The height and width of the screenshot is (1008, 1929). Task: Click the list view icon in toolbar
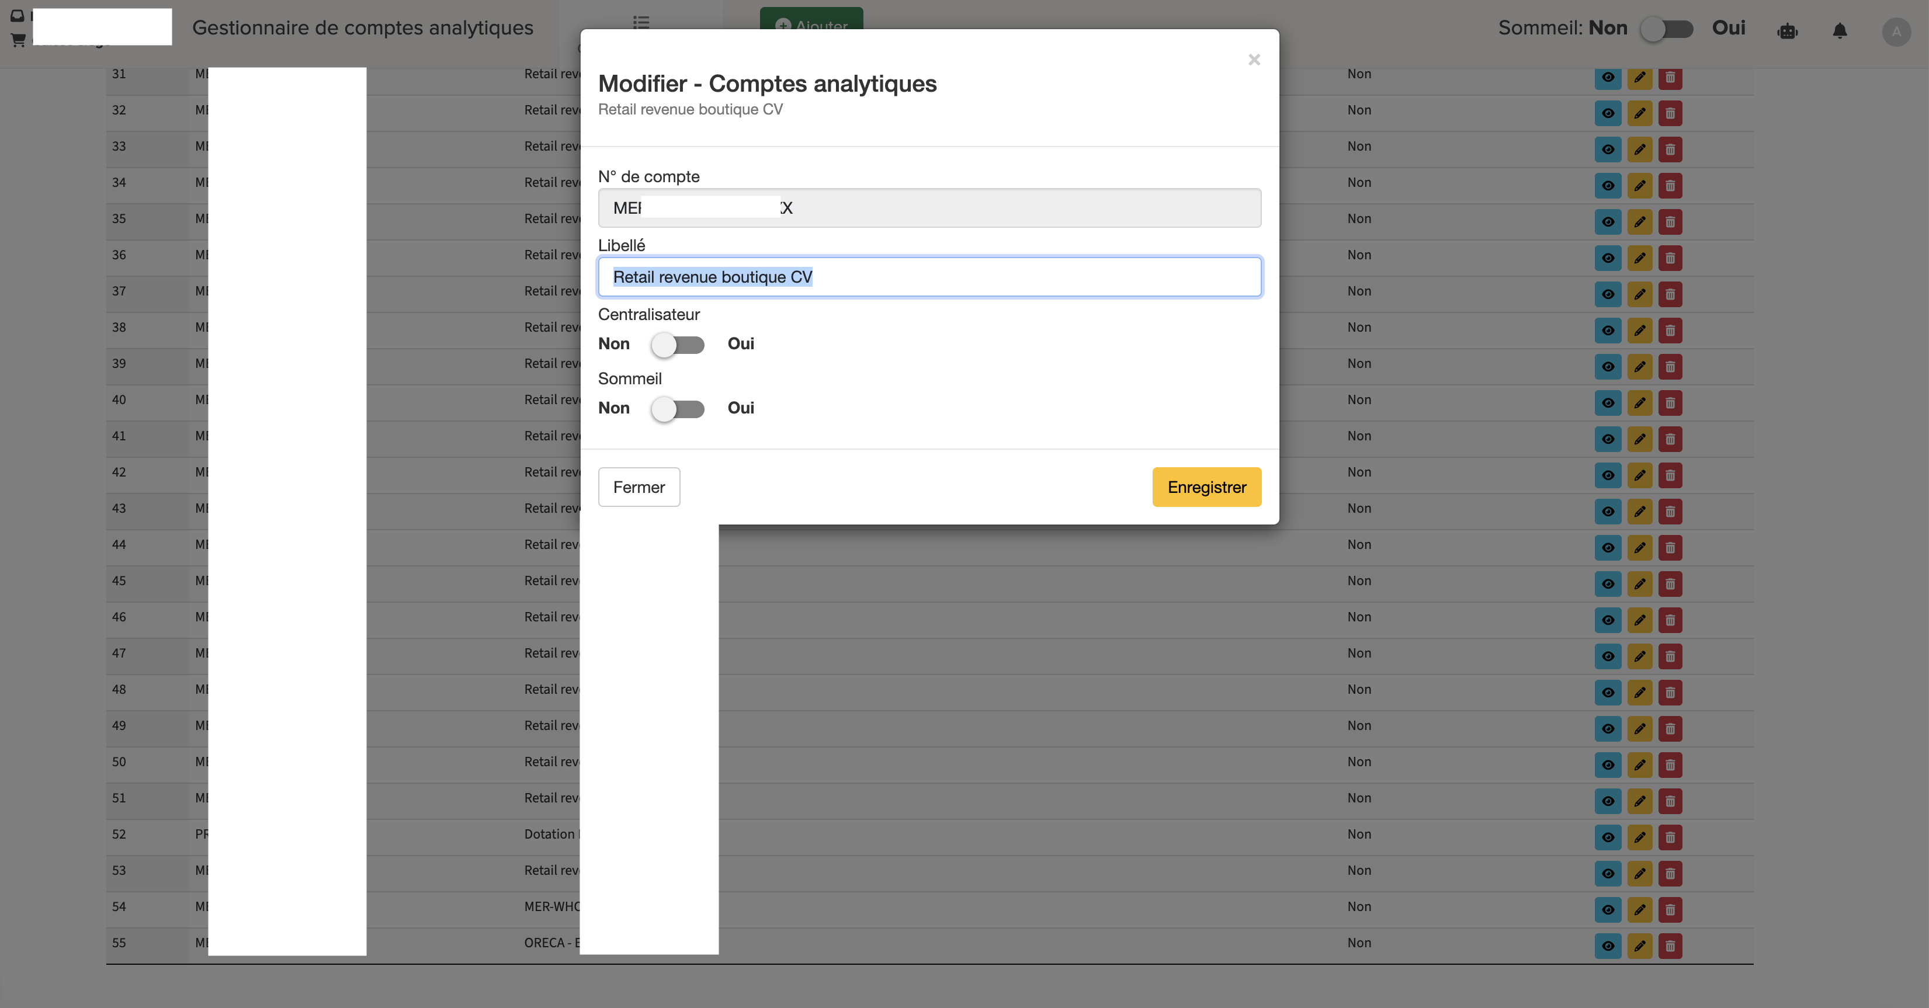(x=641, y=22)
